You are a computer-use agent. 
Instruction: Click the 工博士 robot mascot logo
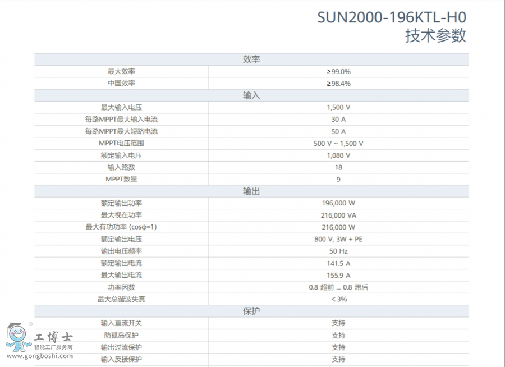click(18, 337)
